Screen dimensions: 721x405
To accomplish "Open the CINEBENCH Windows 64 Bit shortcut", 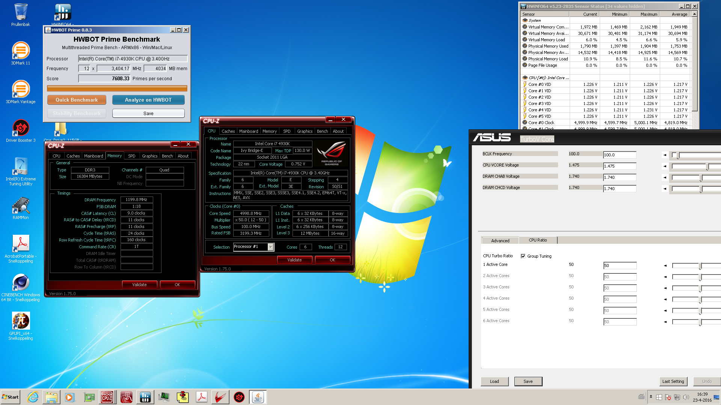I will 21,287.
